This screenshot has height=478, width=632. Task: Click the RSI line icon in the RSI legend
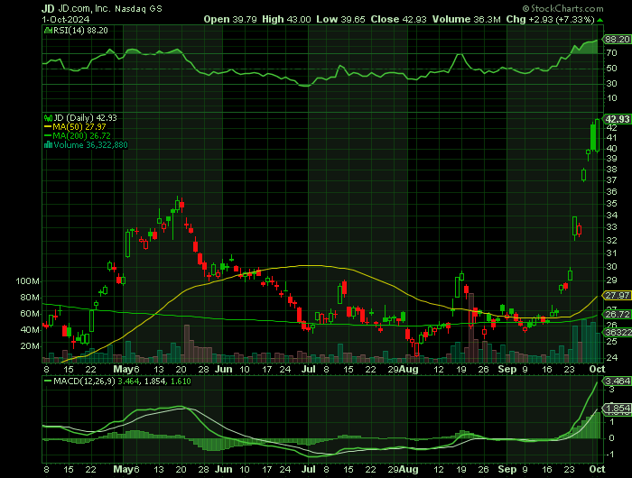coord(48,30)
